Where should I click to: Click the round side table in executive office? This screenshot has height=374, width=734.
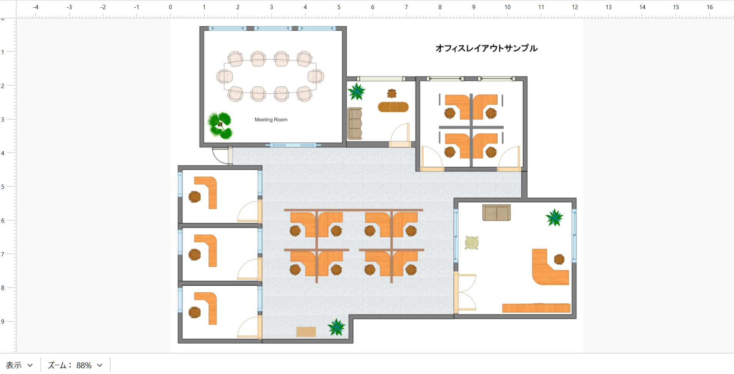[472, 243]
